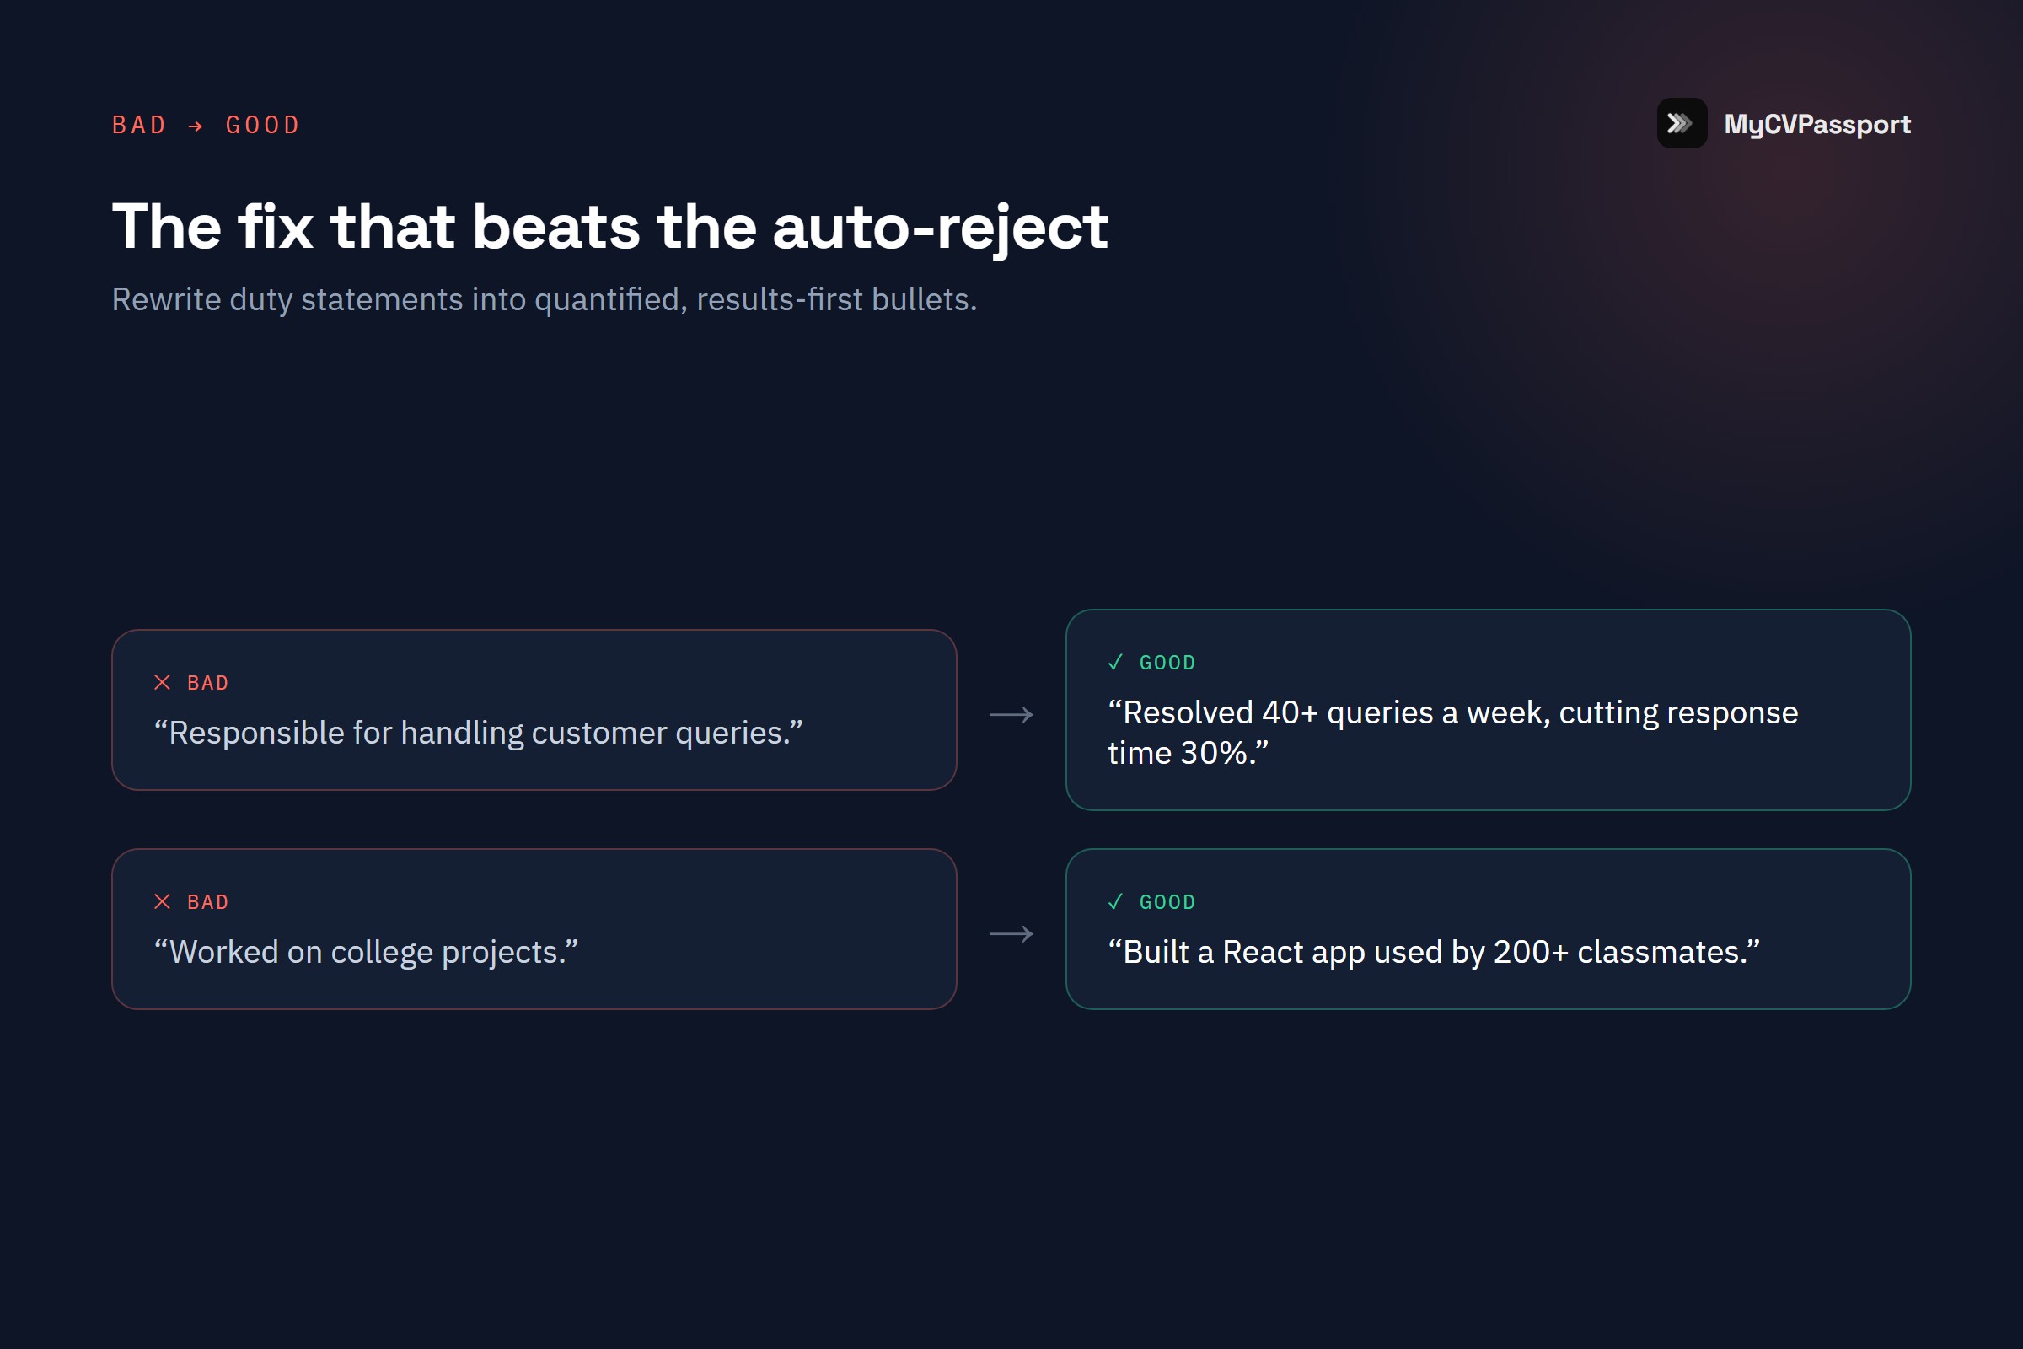This screenshot has height=1349, width=2023.
Task: Click the BAD label above the college projects quote
Action: point(208,901)
